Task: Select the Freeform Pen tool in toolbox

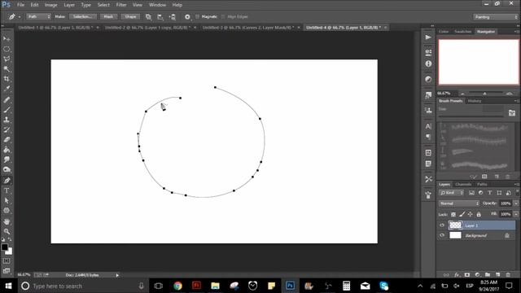Action: point(7,181)
